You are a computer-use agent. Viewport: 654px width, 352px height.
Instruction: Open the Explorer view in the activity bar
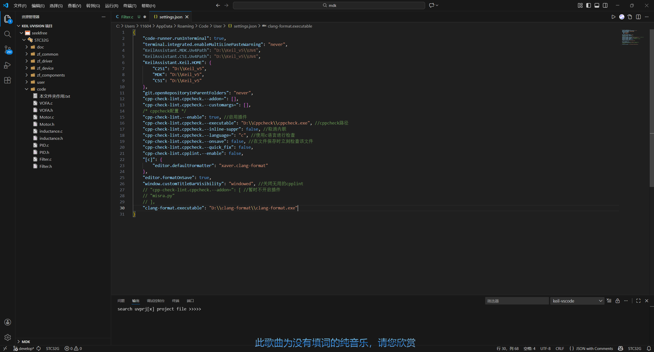pos(8,19)
